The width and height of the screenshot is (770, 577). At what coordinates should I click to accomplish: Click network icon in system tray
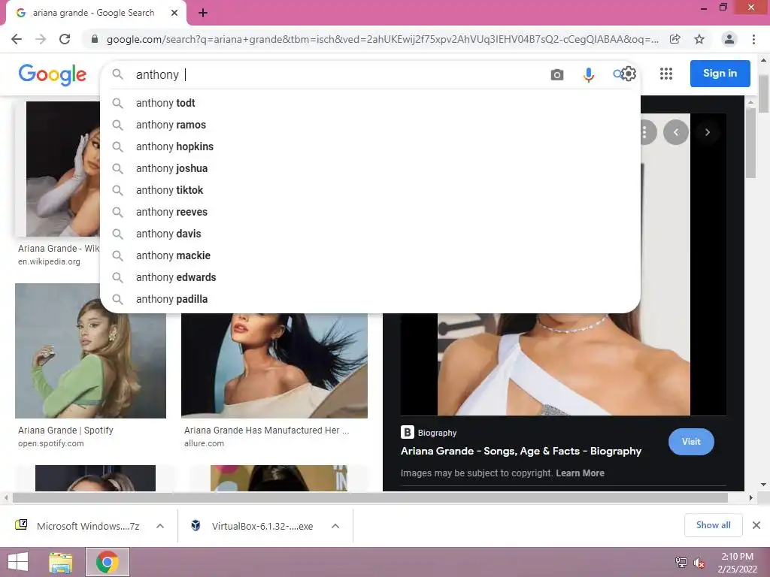point(681,562)
